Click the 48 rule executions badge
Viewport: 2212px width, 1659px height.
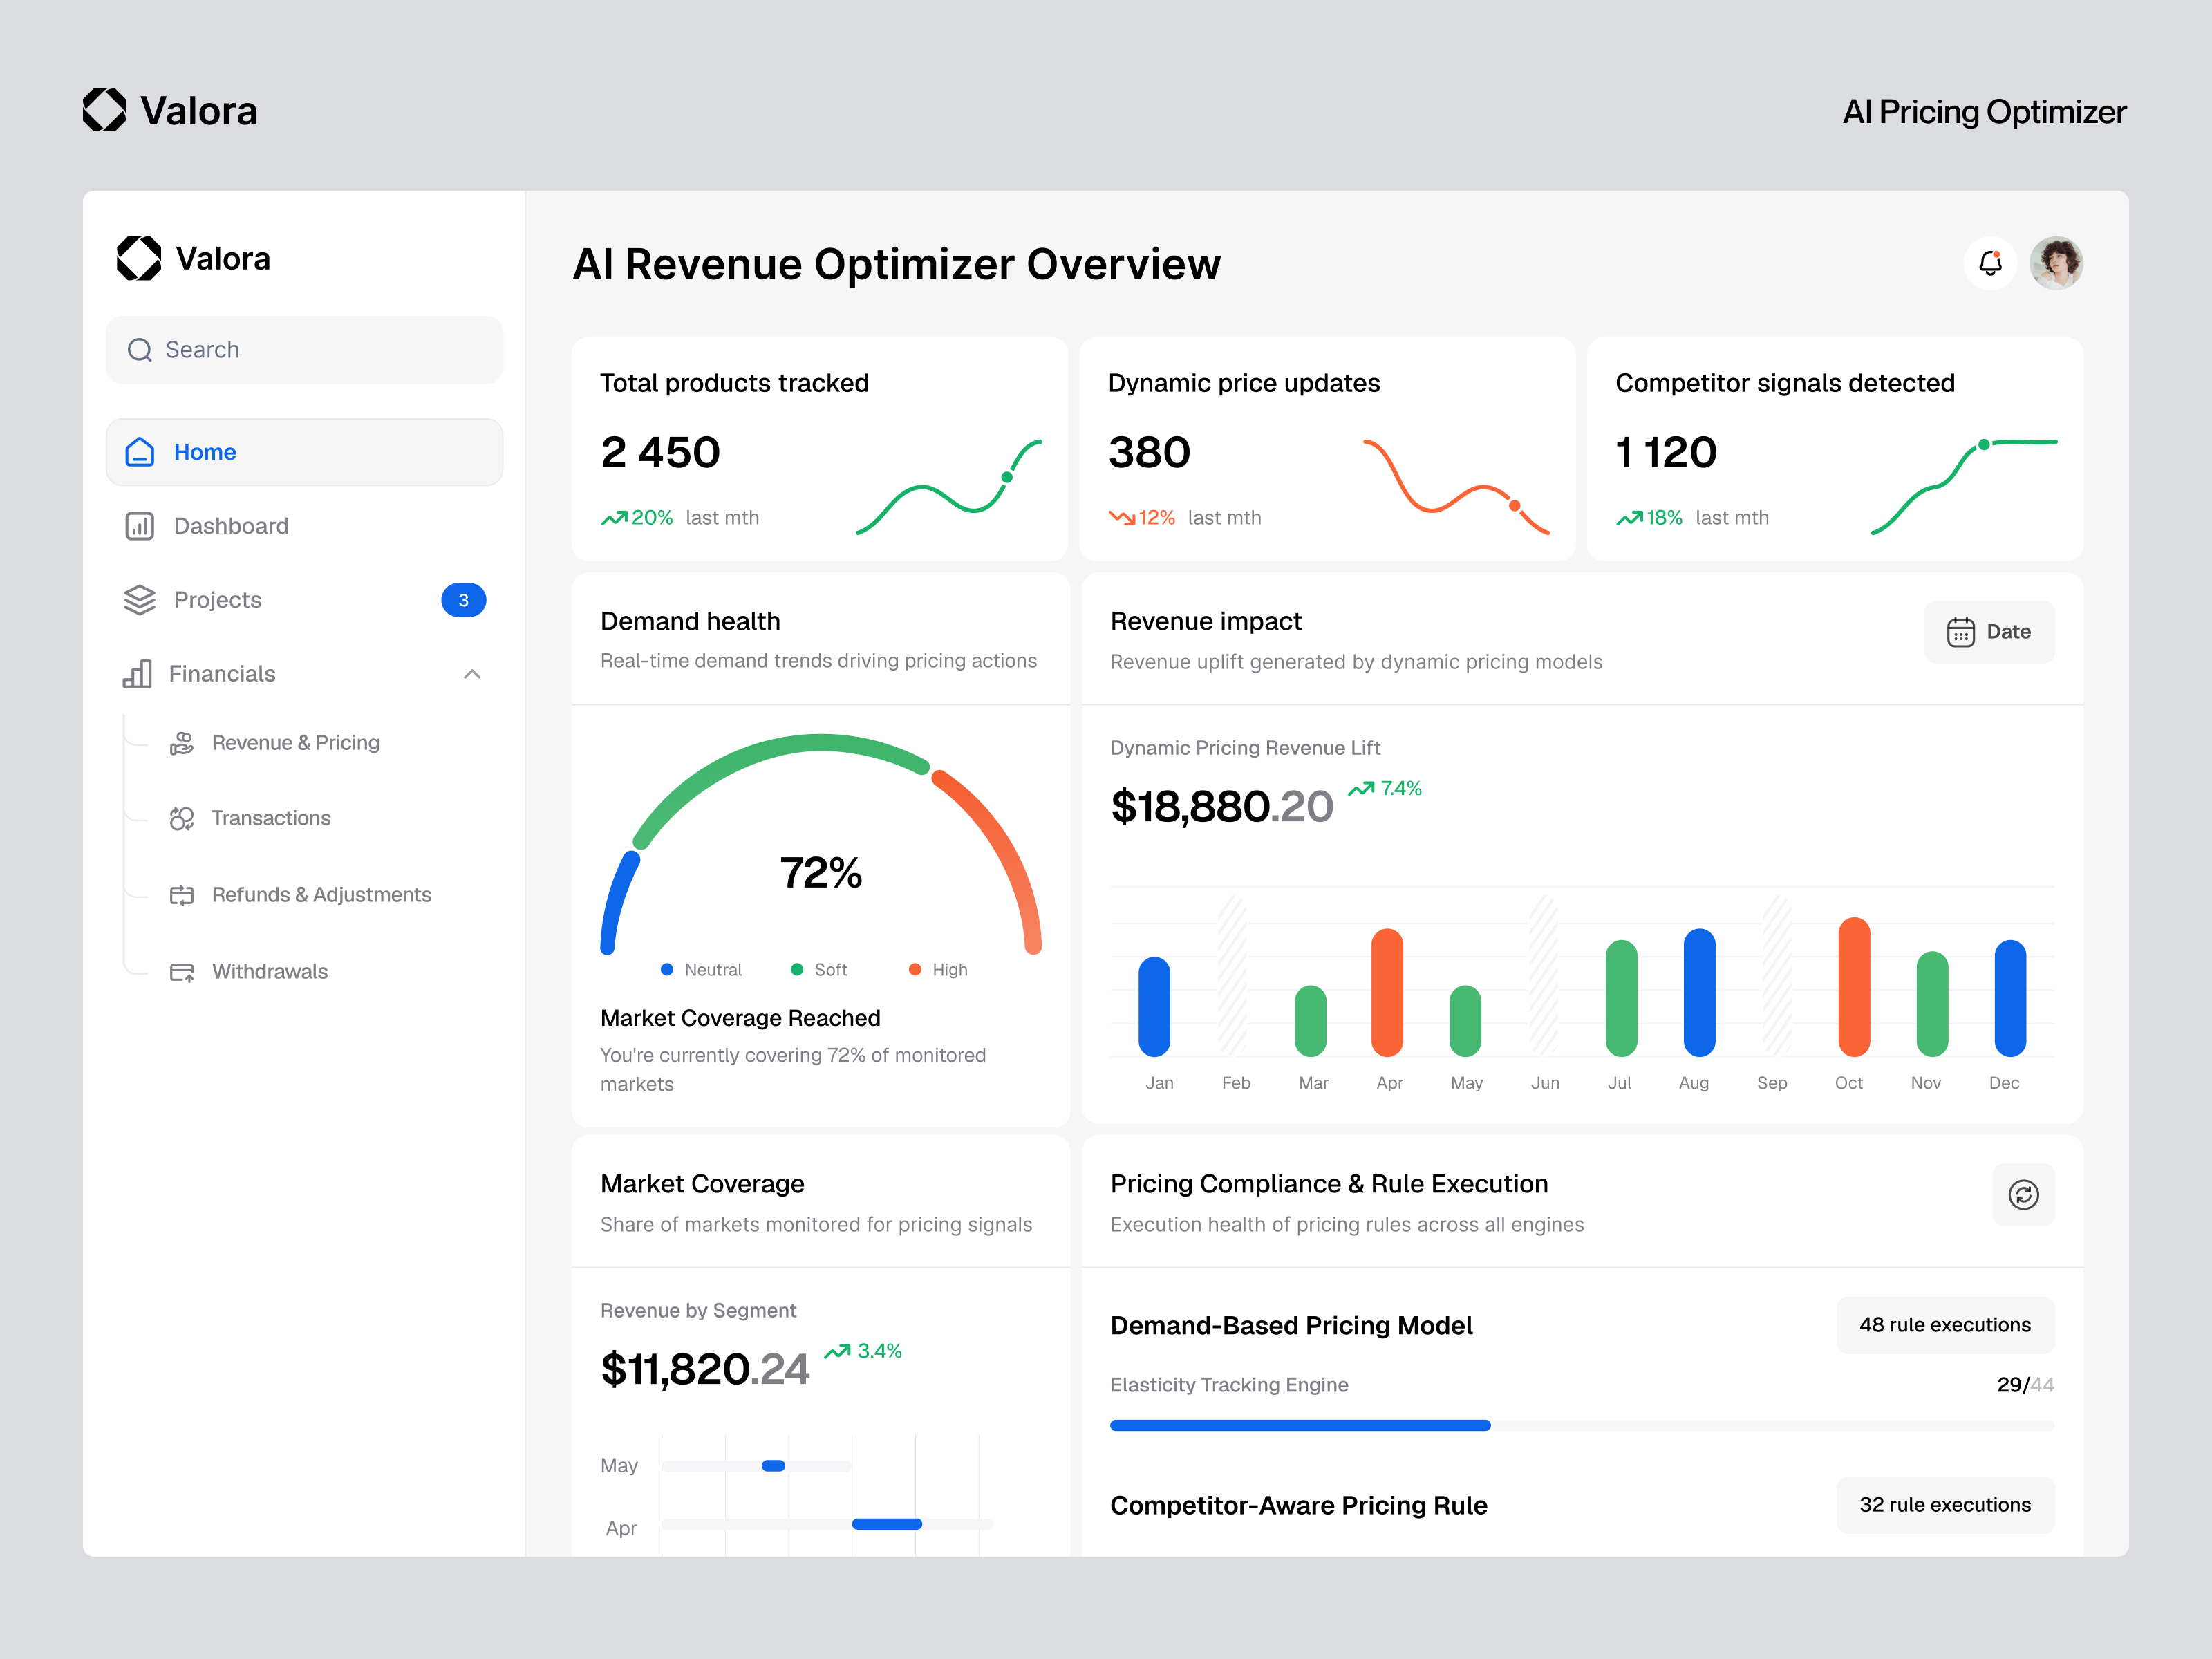point(1945,1324)
